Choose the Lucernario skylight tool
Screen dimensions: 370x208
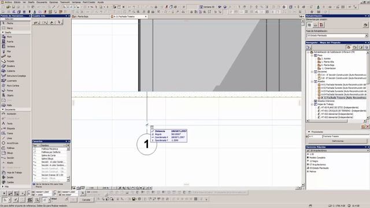16,81
